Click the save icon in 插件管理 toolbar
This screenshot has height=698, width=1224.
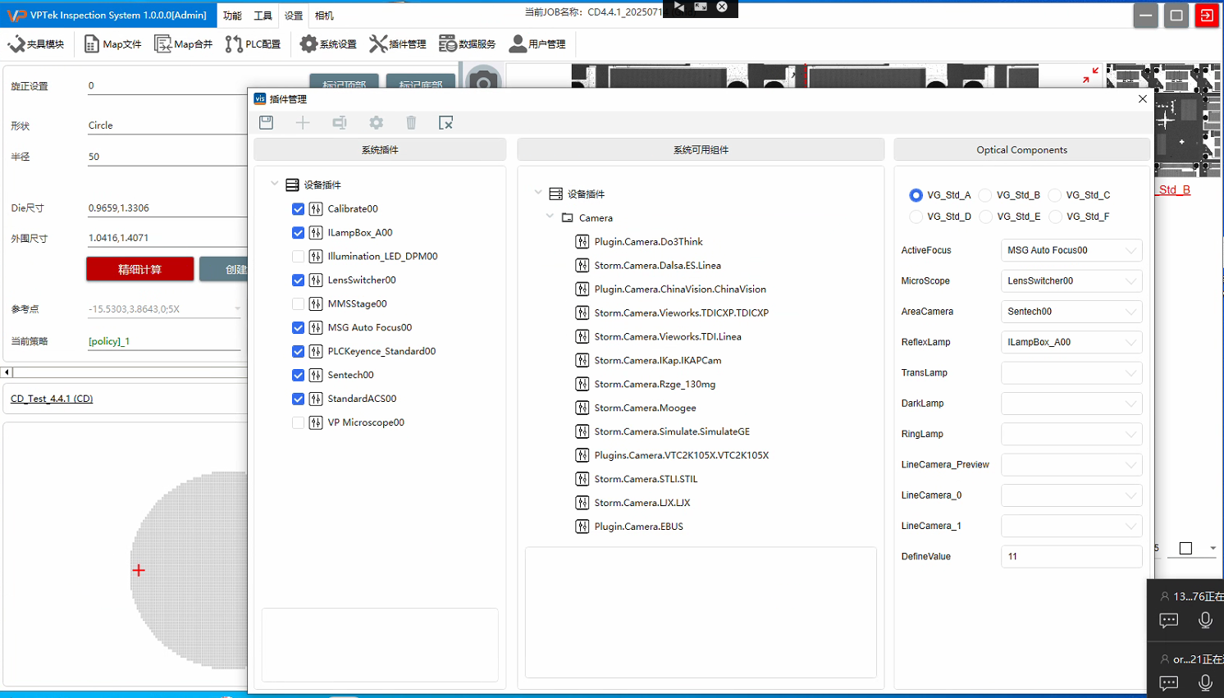266,122
